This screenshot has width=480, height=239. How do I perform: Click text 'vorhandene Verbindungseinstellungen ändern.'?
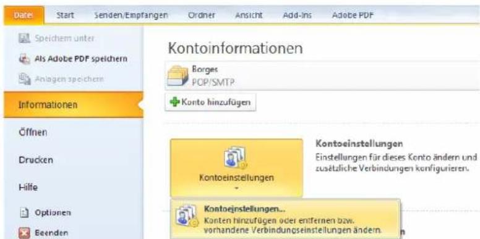[x=293, y=230]
